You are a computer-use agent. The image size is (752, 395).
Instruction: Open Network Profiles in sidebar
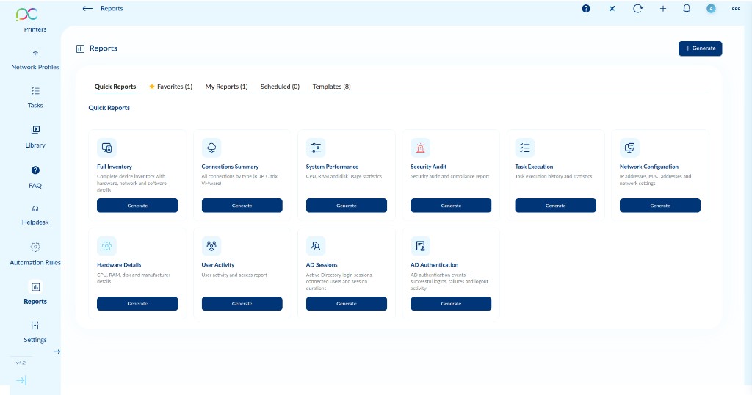(35, 59)
